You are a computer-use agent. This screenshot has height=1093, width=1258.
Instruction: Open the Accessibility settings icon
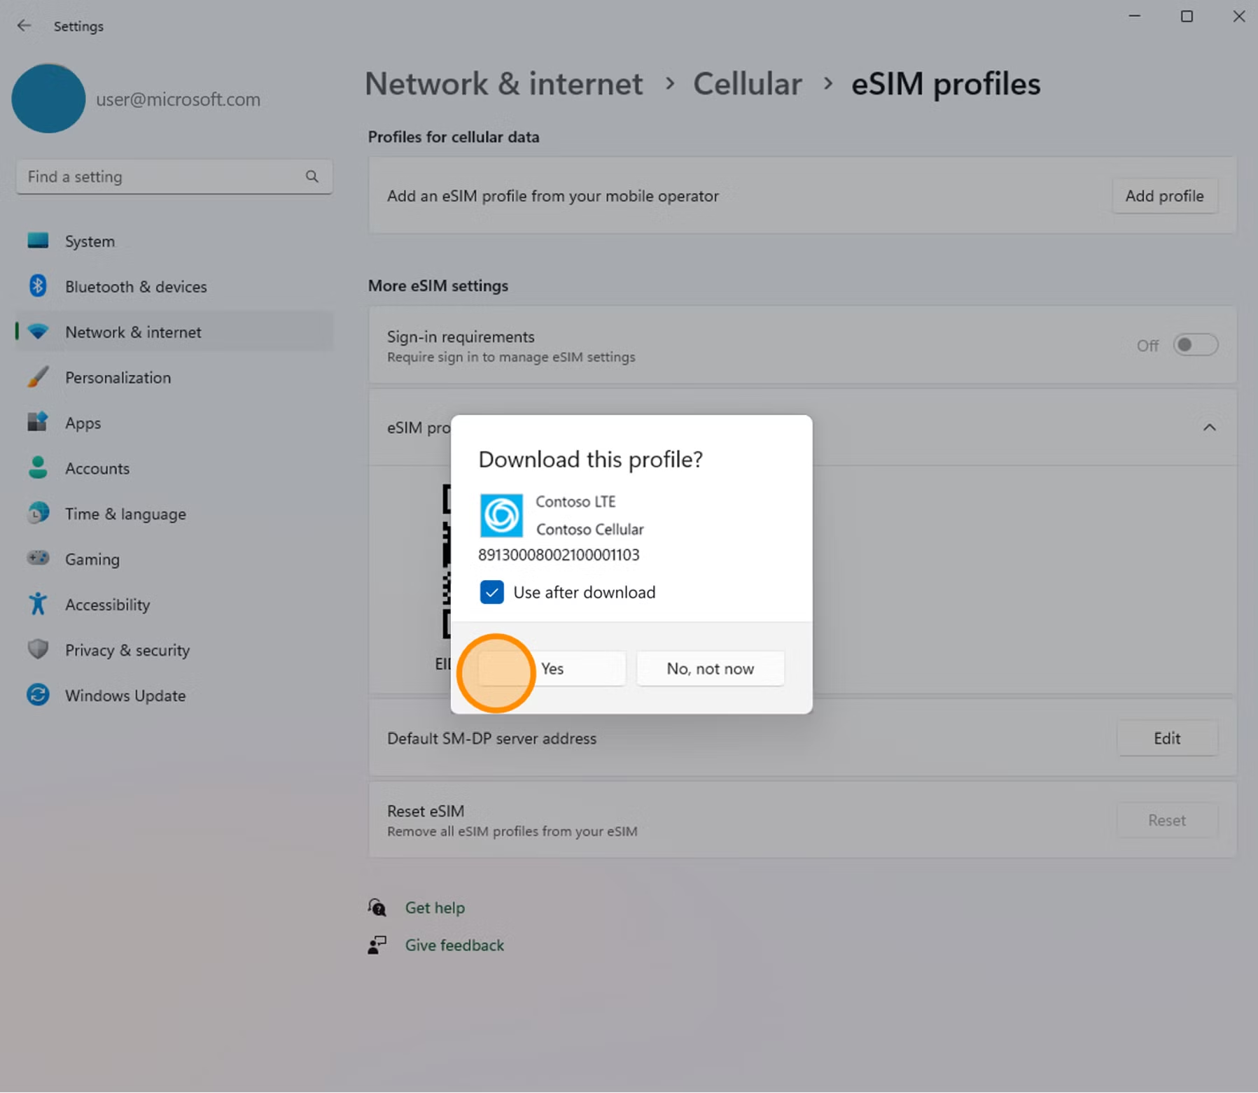point(38,604)
